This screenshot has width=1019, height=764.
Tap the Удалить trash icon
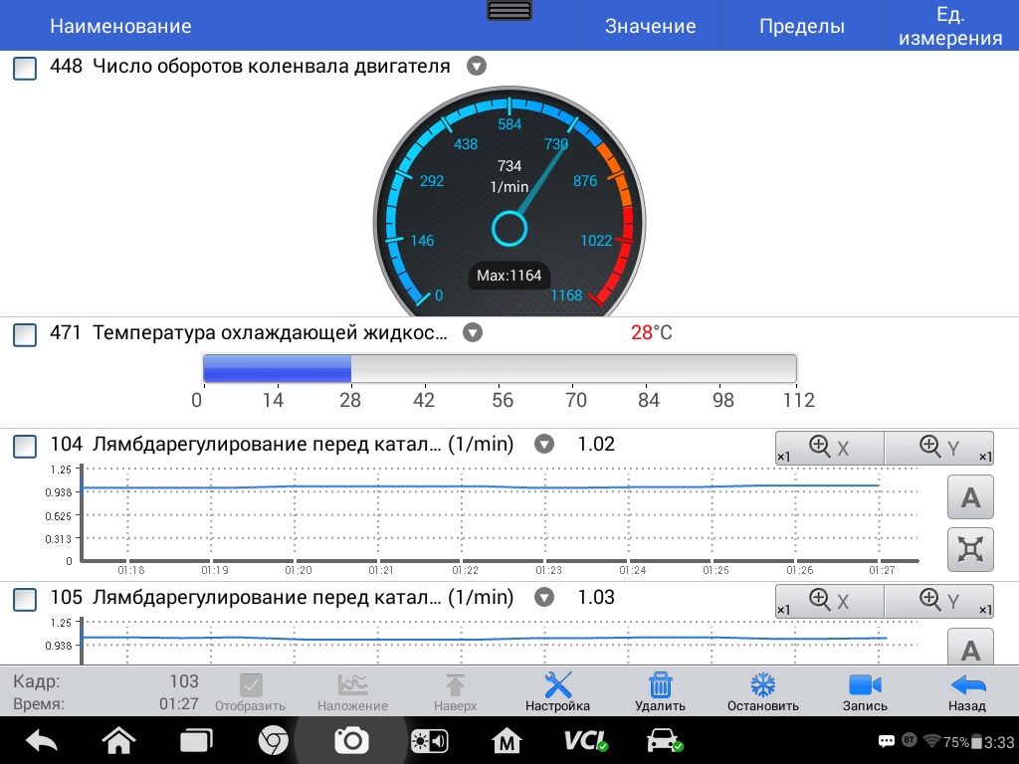[x=660, y=691]
